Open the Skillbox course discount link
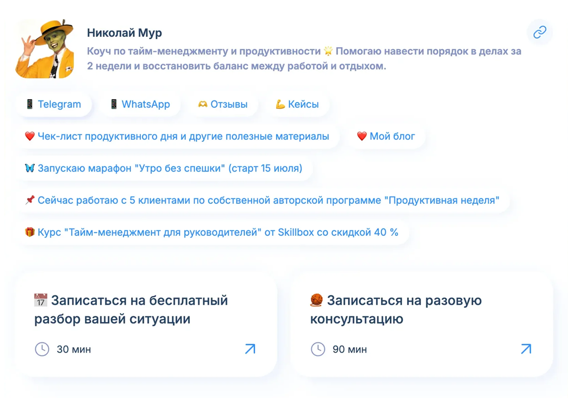 [x=212, y=232]
